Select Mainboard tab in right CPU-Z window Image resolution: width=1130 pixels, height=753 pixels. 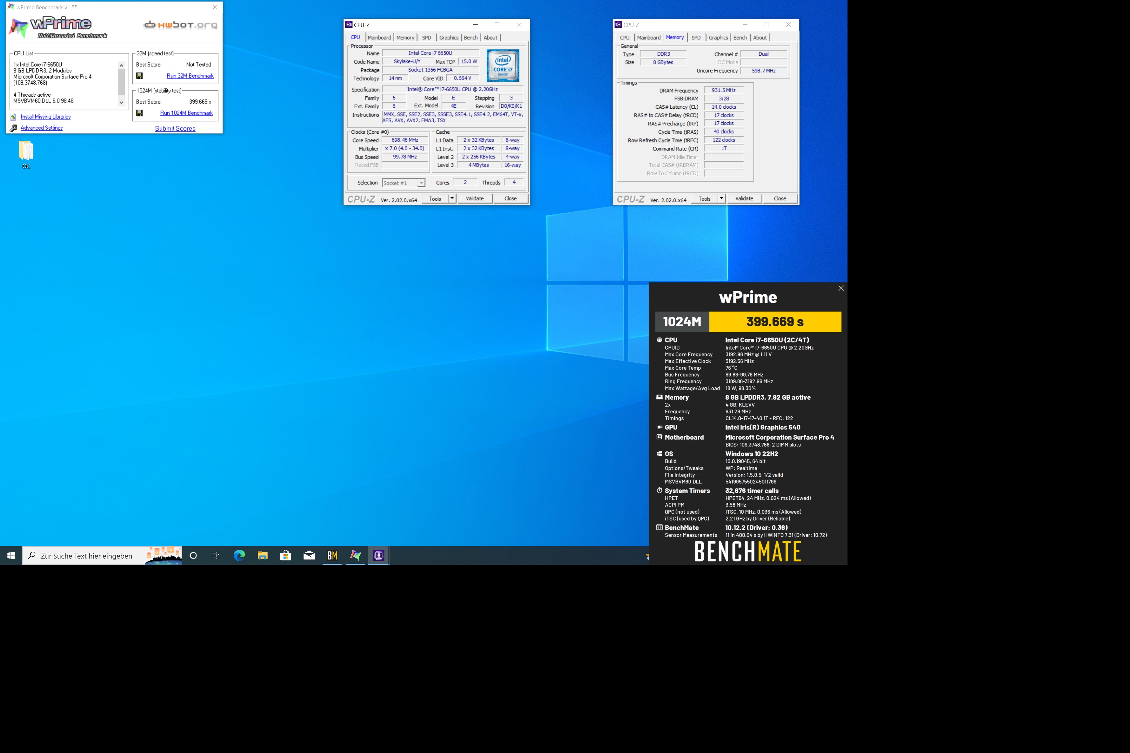[649, 37]
